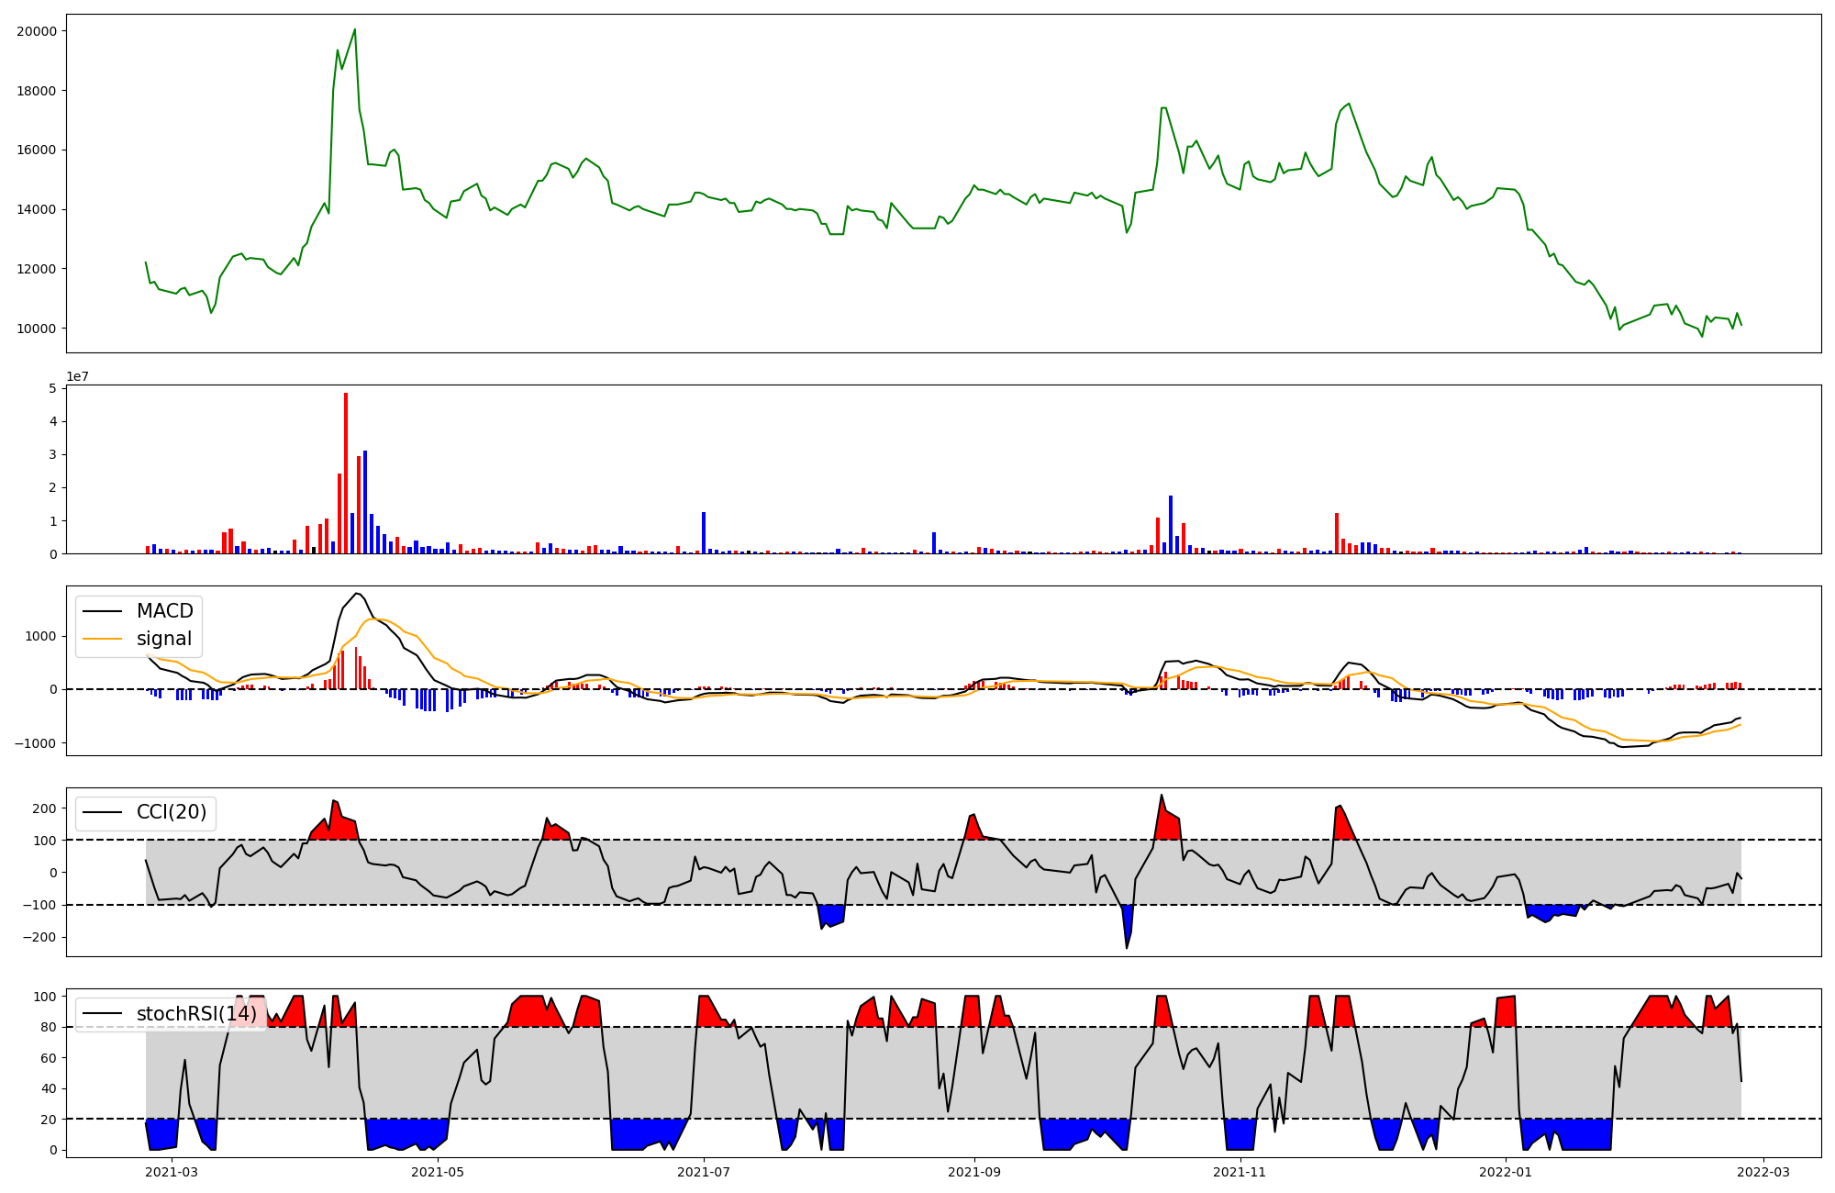Click the highest peak of green price line
The width and height of the screenshot is (1835, 1193).
tap(355, 30)
